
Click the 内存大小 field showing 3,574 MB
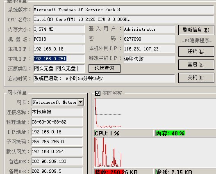click(x=59, y=29)
